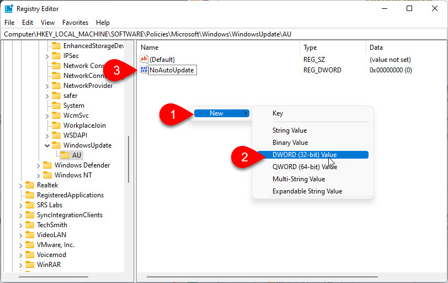This screenshot has width=448, height=283.
Task: Choose DWORD (32-bit) Value from submenu
Action: [x=313, y=155]
